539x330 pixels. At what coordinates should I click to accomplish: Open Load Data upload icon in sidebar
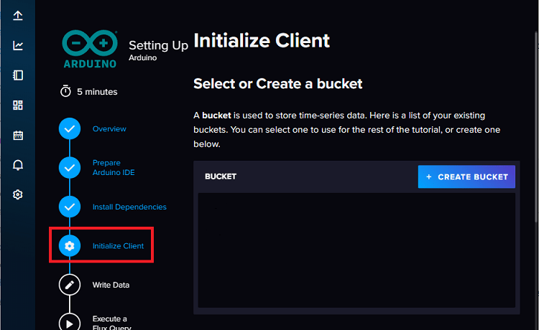pos(18,16)
